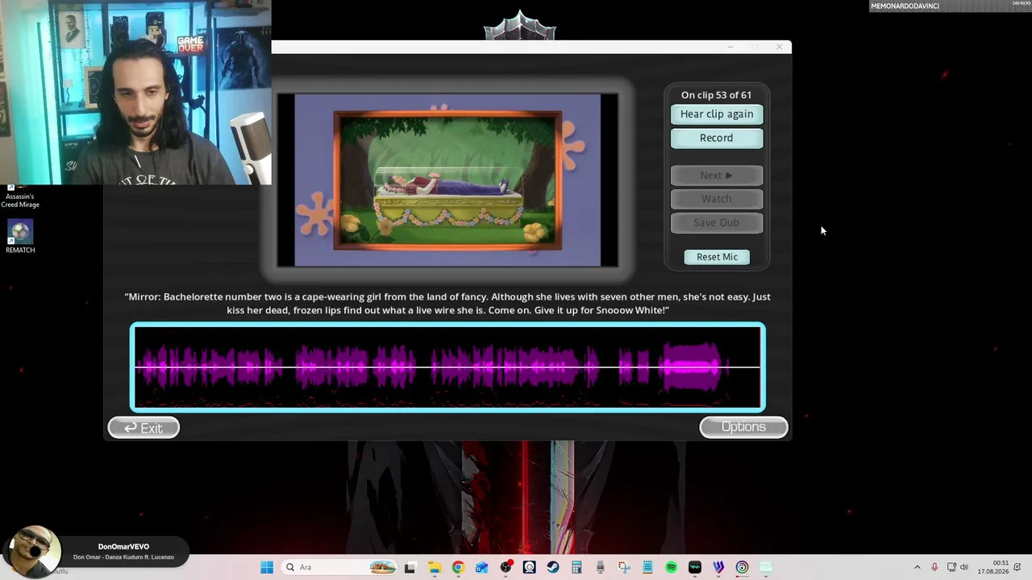This screenshot has height=580, width=1032.
Task: Select the REMATCH desktop shortcut
Action: pyautogui.click(x=20, y=237)
